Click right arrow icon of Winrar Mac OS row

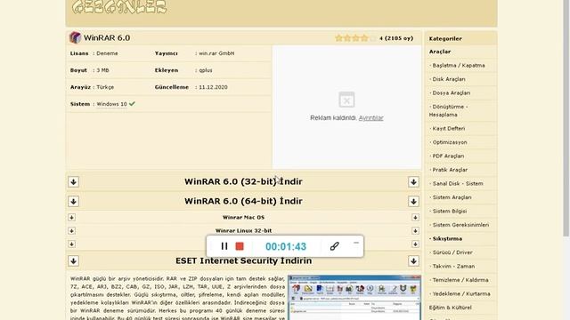[x=415, y=217]
